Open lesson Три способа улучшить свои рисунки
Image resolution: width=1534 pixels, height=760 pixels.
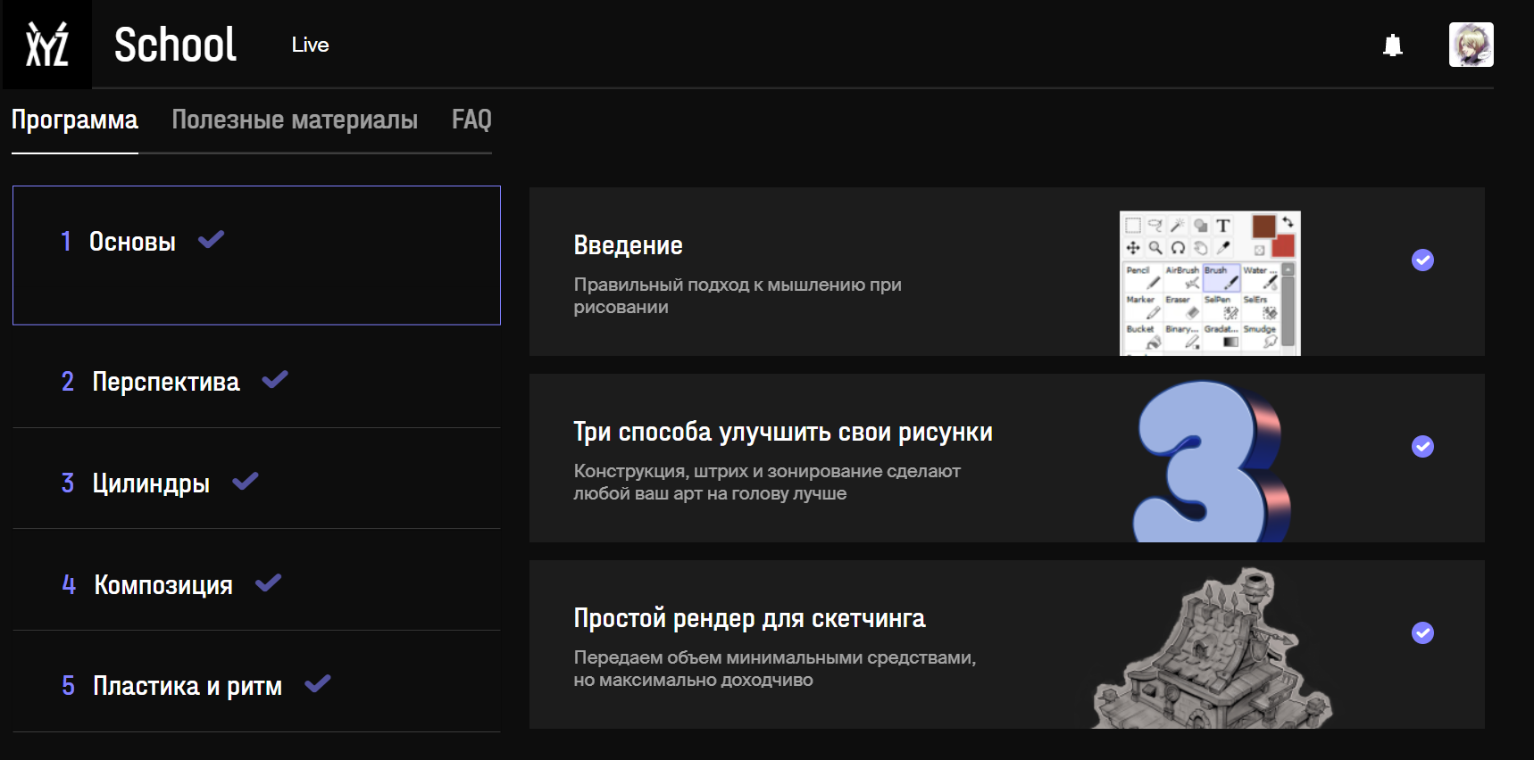coord(782,433)
